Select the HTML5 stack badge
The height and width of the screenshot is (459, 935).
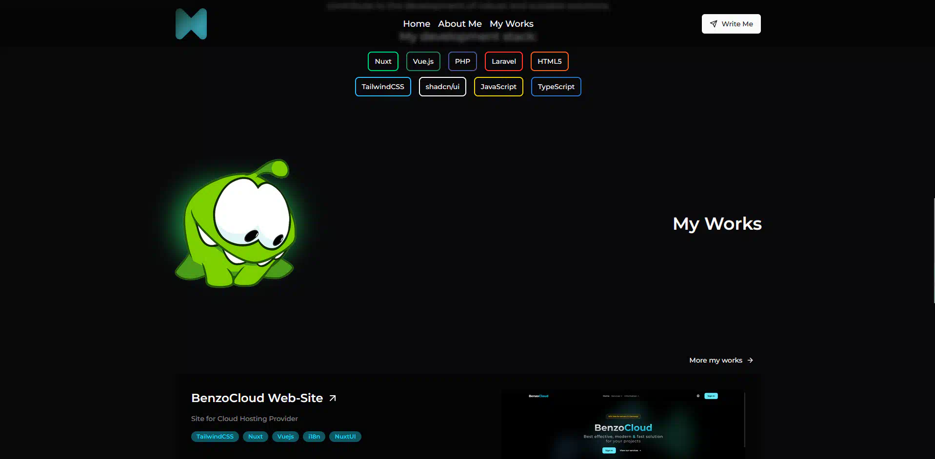550,61
